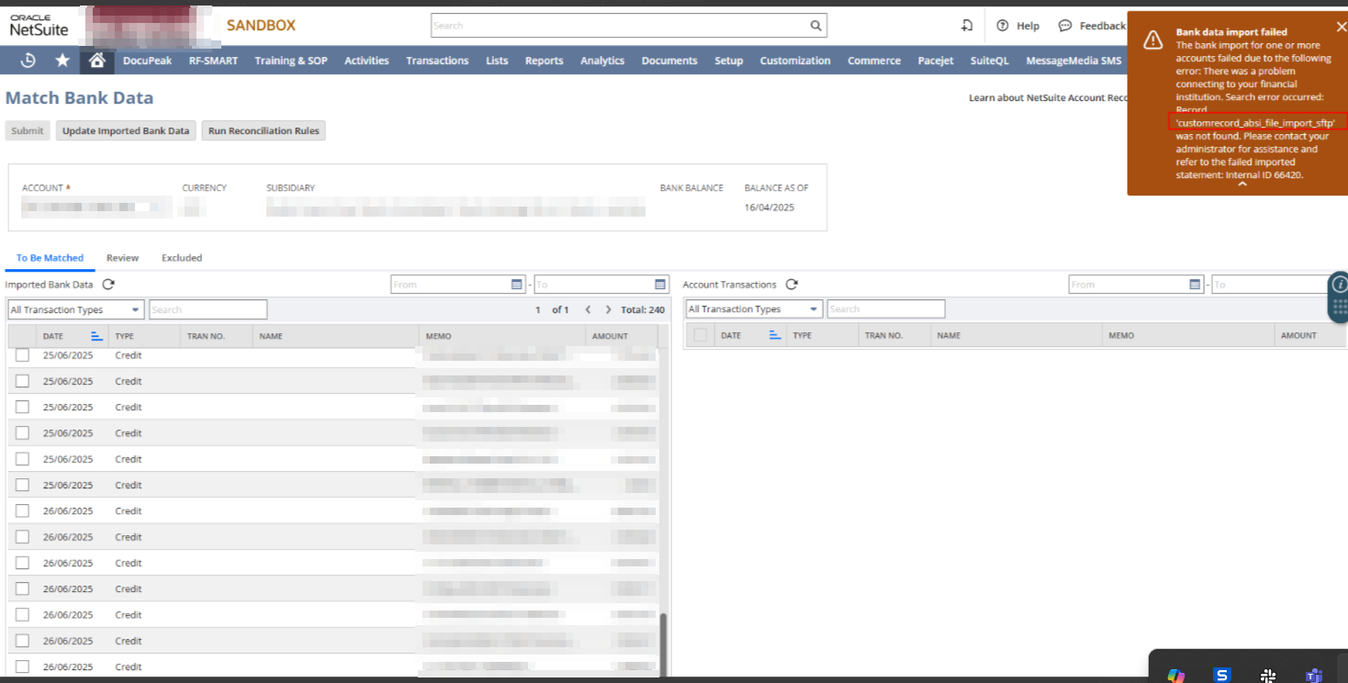Click the Shortcuts star icon
The height and width of the screenshot is (683, 1348).
click(62, 61)
